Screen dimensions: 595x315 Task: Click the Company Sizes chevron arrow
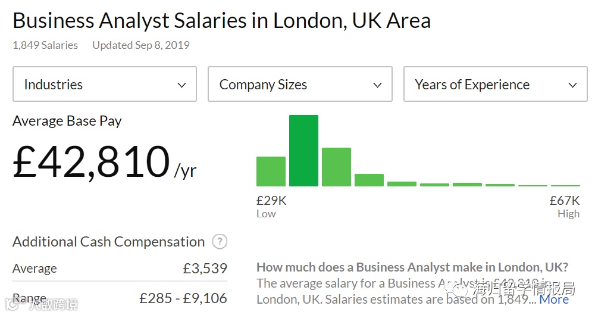point(377,85)
